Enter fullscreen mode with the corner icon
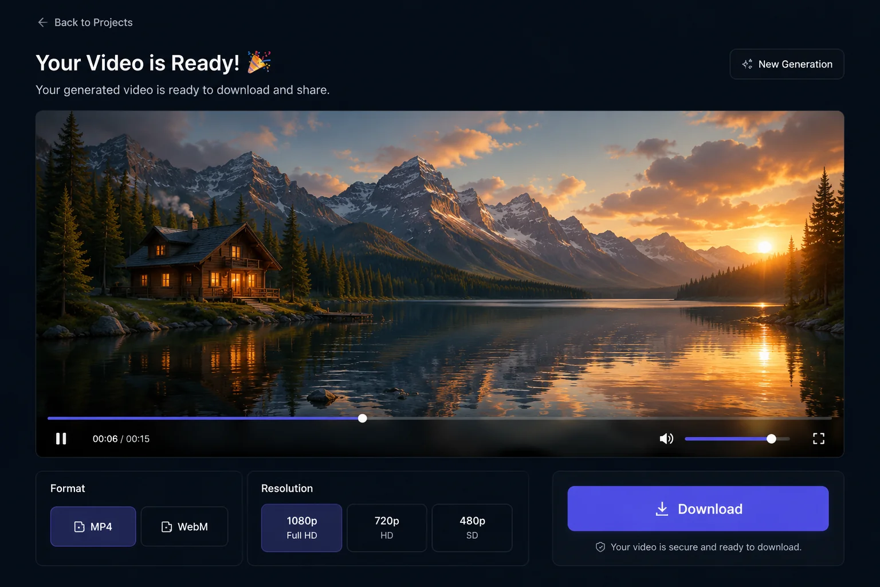The height and width of the screenshot is (587, 880). click(x=819, y=439)
